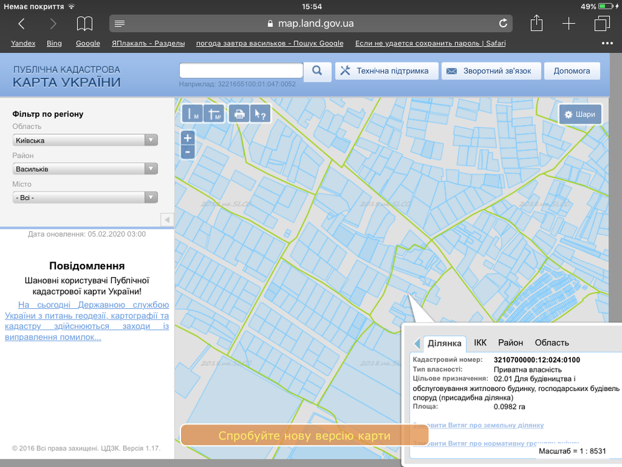This screenshot has height=467, width=622.
Task: Open the Шари layers panel
Action: pyautogui.click(x=580, y=115)
